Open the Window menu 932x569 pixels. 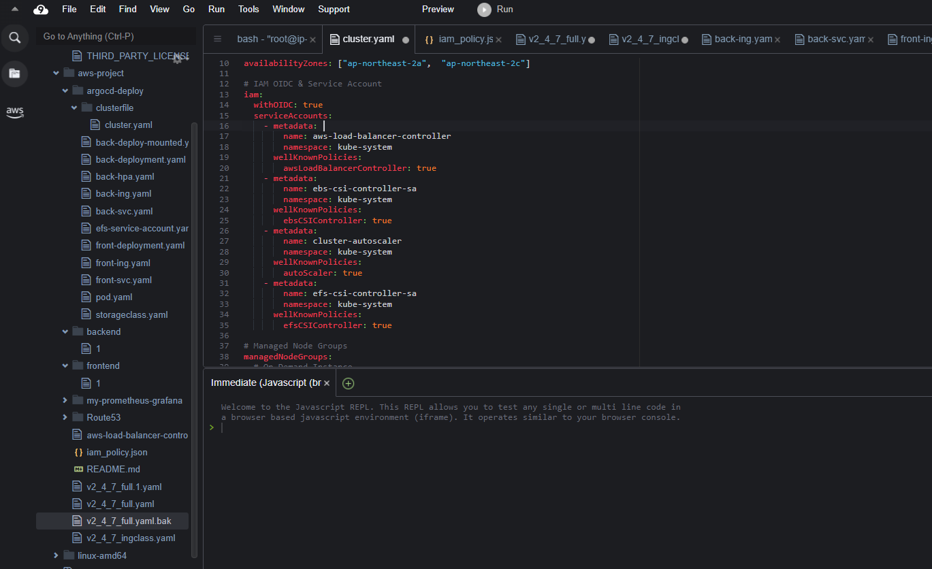click(289, 10)
